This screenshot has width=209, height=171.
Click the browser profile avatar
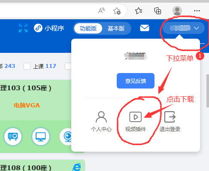pos(177,11)
